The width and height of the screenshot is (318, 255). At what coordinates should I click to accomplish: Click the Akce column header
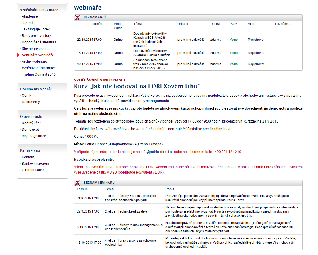click(x=251, y=24)
